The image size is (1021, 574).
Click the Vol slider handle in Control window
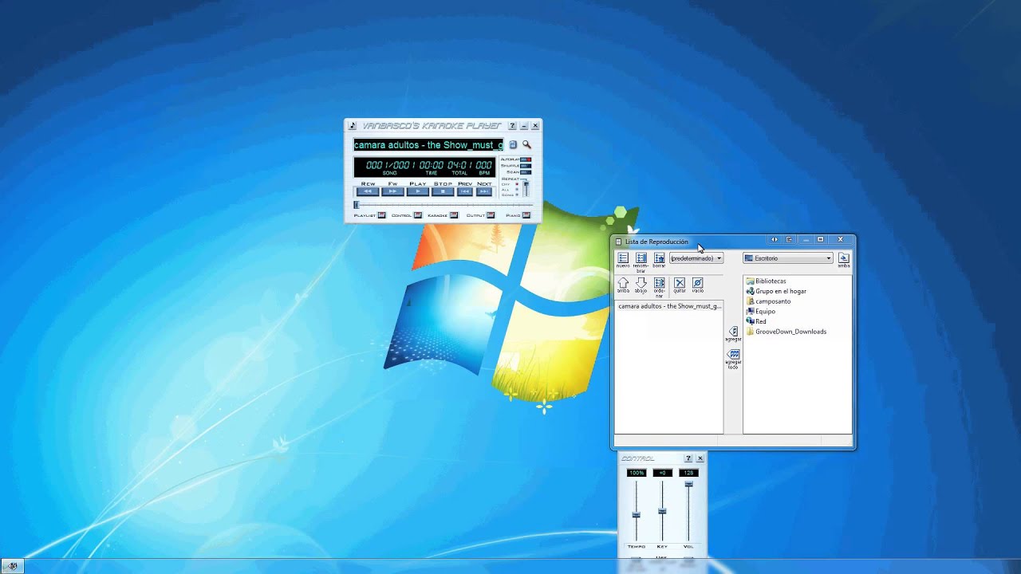(x=688, y=484)
